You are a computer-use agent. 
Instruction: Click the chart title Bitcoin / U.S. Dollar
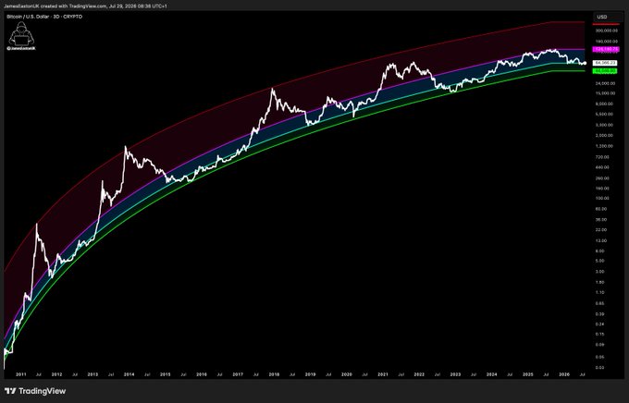(27, 17)
